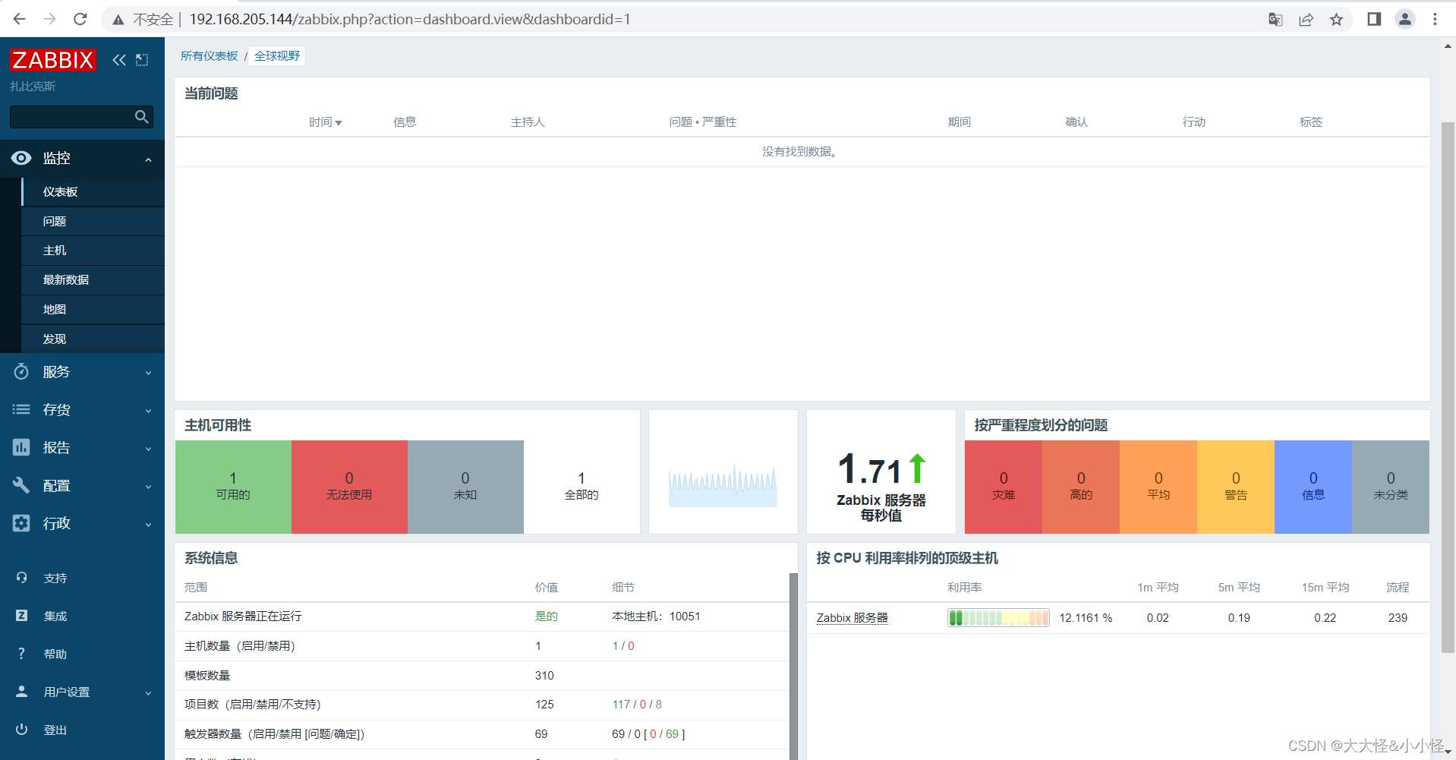This screenshot has height=760, width=1456.
Task: Click the 全球视野 breadcrumb link
Action: pyautogui.click(x=277, y=56)
